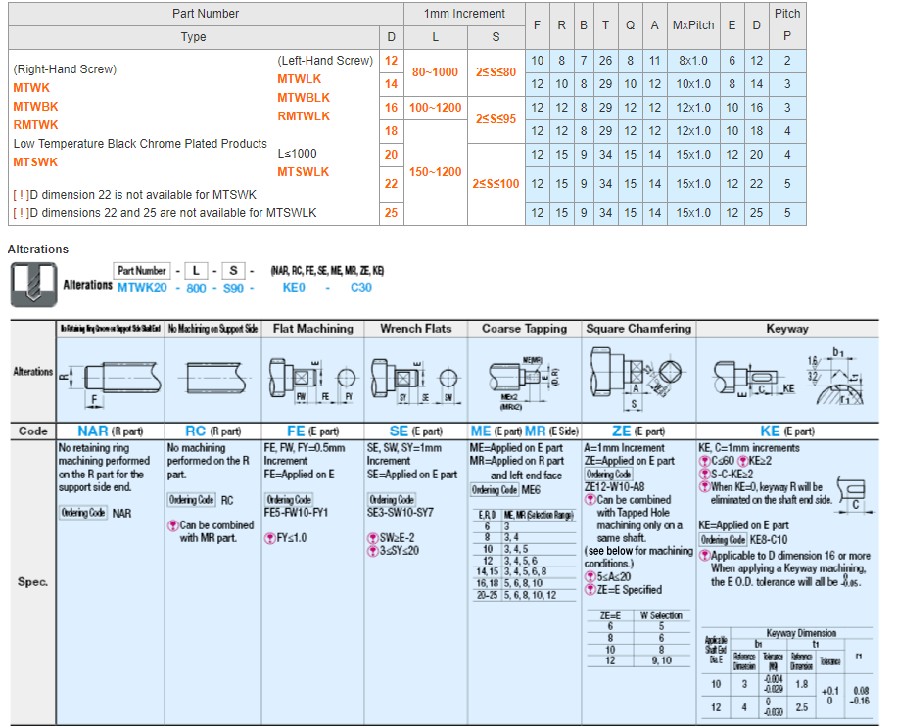Click the Wrench Flats diagram

415,381
